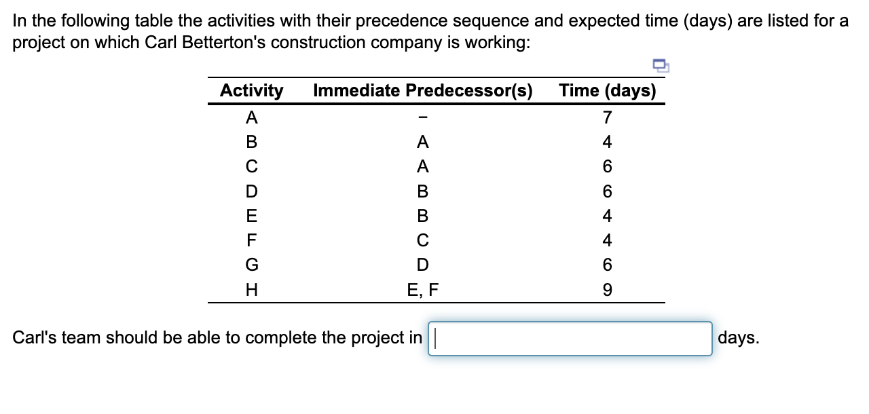Select the Activity column header
The height and width of the screenshot is (414, 869).
coord(252,90)
